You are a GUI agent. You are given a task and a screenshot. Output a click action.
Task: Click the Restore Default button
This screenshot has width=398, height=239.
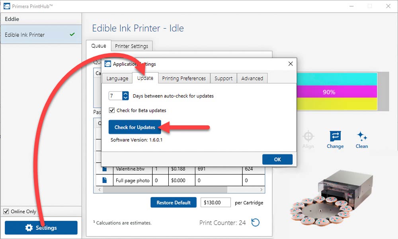point(174,202)
